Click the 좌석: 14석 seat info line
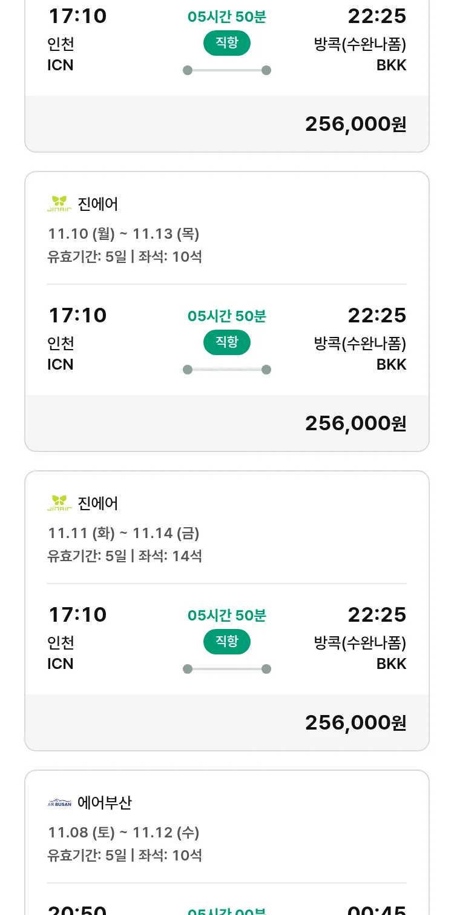454x915 pixels. 170,556
